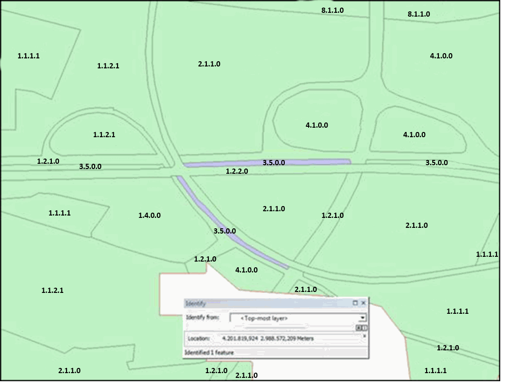The height and width of the screenshot is (385, 505).
Task: Click the dropdown arrow in the Identify dialog
Action: [363, 318]
